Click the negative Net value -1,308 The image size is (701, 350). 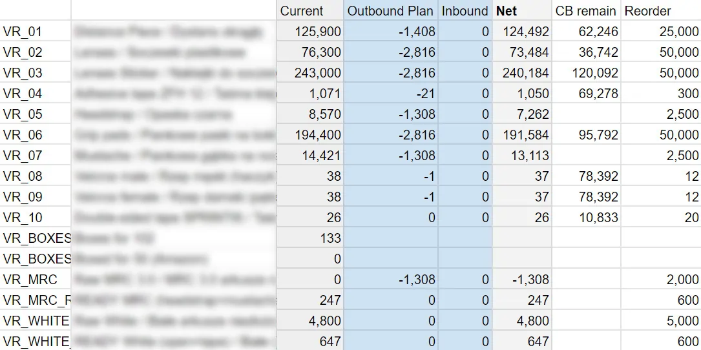pos(521,280)
